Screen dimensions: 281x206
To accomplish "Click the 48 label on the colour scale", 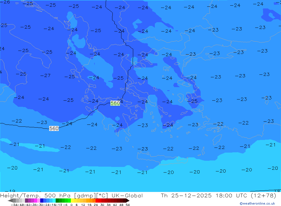I will 121,205.
